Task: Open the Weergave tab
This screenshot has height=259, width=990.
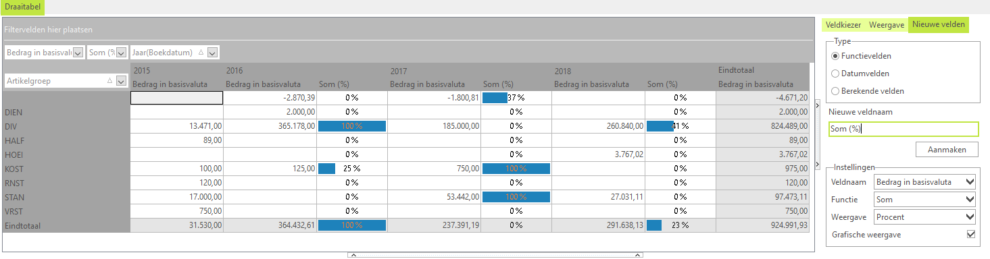Action: click(887, 25)
